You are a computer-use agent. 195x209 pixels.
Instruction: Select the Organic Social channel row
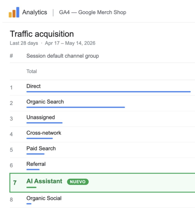click(102, 200)
